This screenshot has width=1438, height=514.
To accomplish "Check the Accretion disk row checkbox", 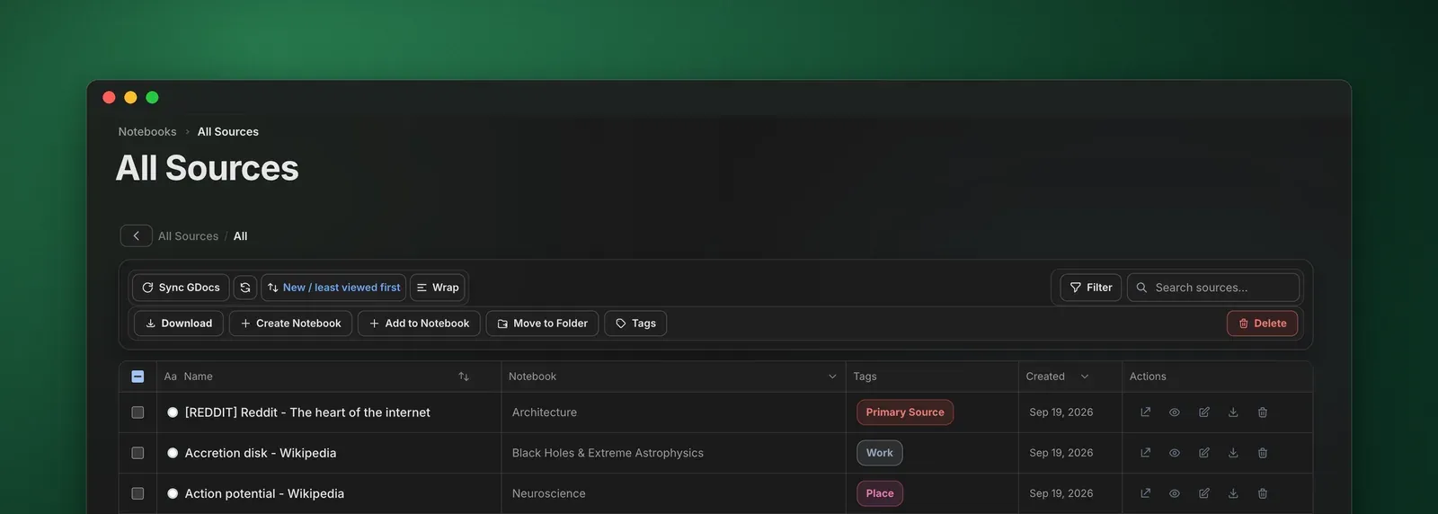I will tap(138, 453).
